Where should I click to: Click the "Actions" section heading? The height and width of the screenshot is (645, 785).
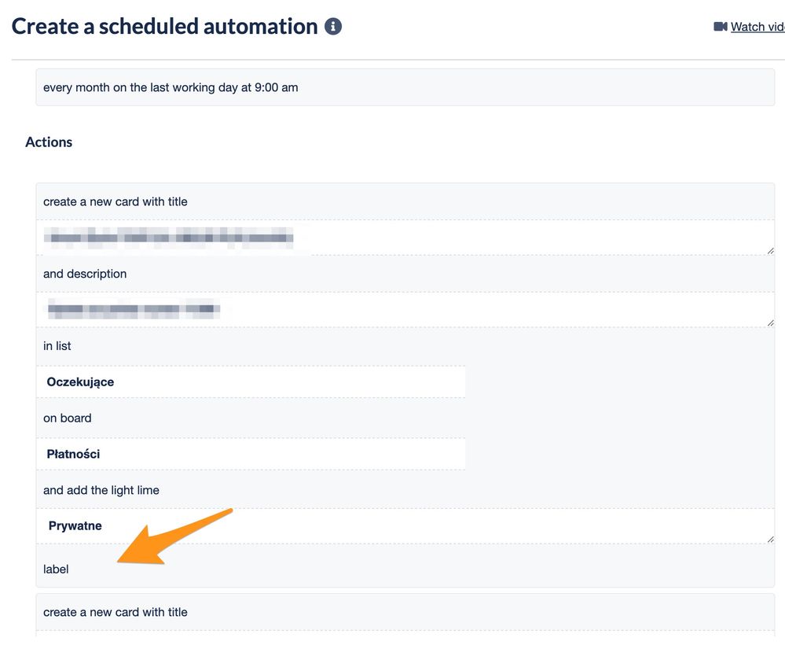(x=49, y=142)
